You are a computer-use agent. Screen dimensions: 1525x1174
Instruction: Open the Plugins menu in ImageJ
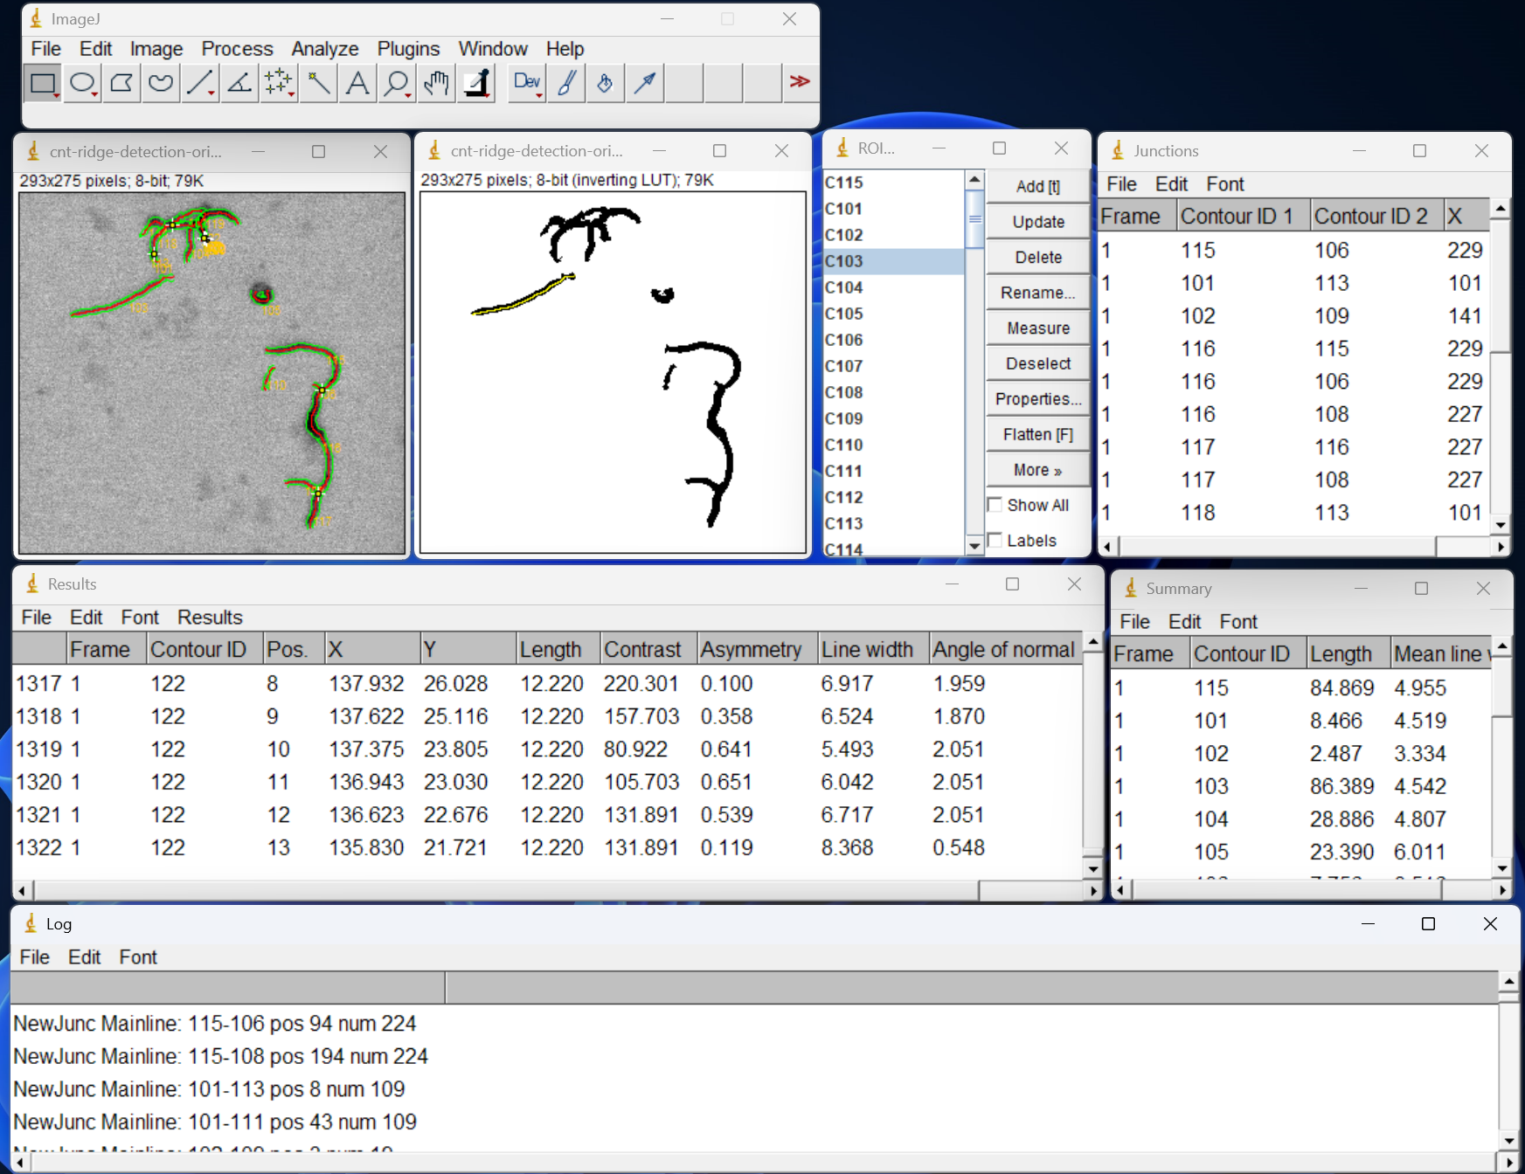408,49
